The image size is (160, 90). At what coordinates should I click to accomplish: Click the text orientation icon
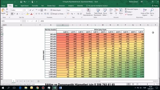tap(45, 10)
